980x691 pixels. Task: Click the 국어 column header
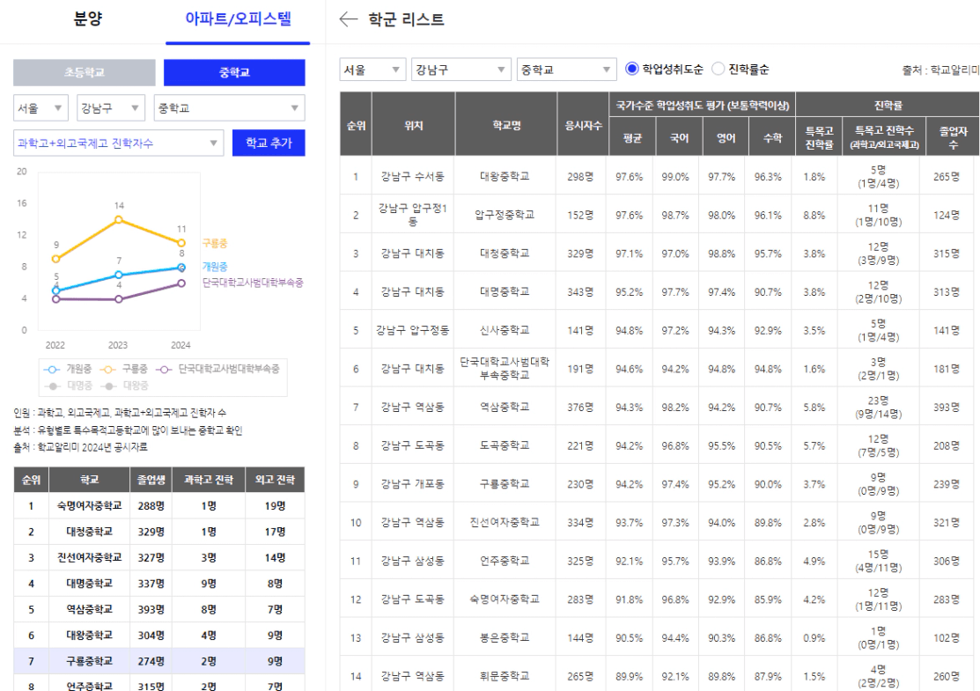pos(680,137)
